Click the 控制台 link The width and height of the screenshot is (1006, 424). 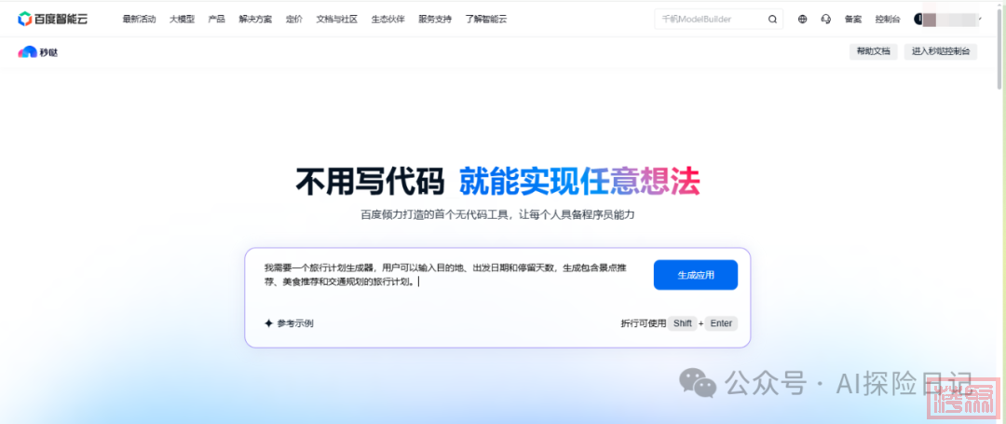888,20
